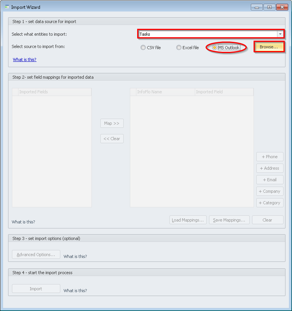Click the Browse button
Screen dimensions: 292x311
pos(269,47)
